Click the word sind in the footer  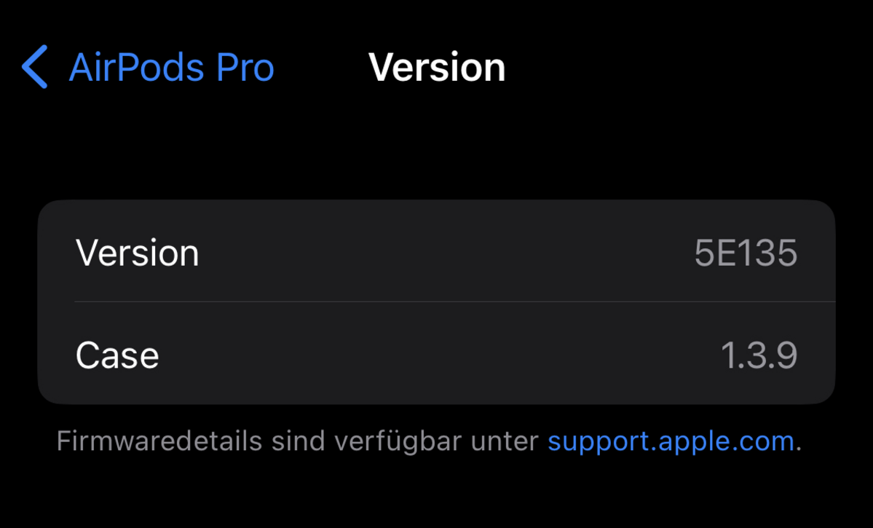click(x=298, y=441)
